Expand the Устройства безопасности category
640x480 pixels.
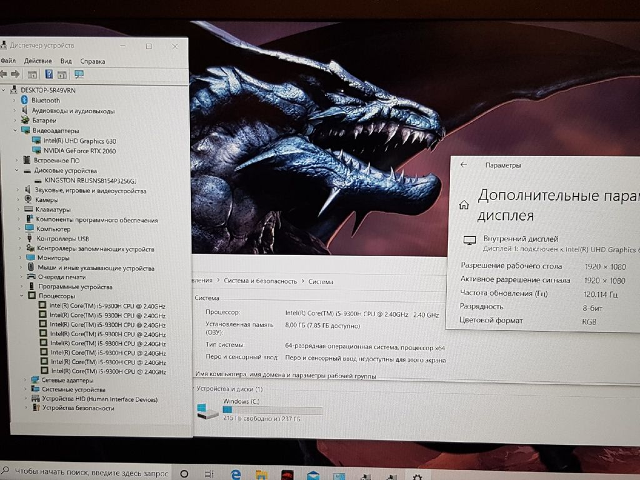click(26, 407)
